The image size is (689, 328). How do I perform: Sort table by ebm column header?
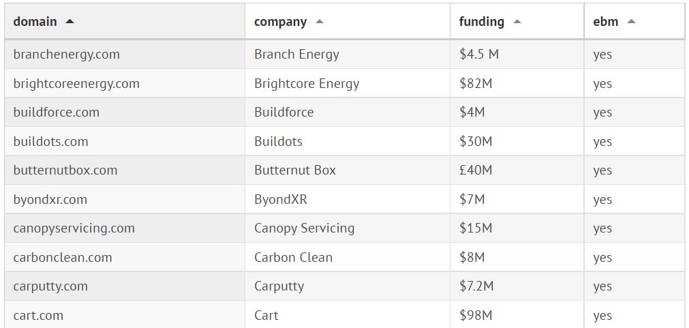coord(605,22)
